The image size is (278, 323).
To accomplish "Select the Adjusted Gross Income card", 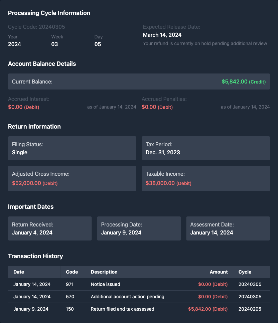I will 72,178.
